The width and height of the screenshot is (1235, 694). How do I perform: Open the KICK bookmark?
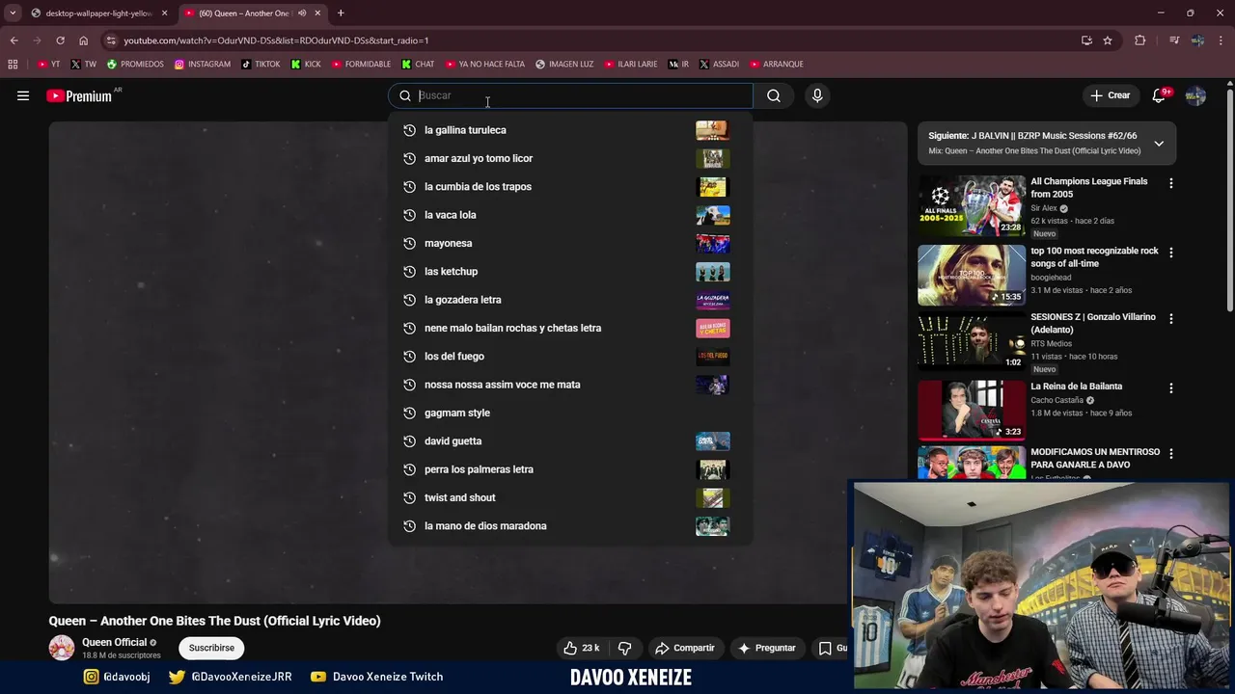[307, 65]
